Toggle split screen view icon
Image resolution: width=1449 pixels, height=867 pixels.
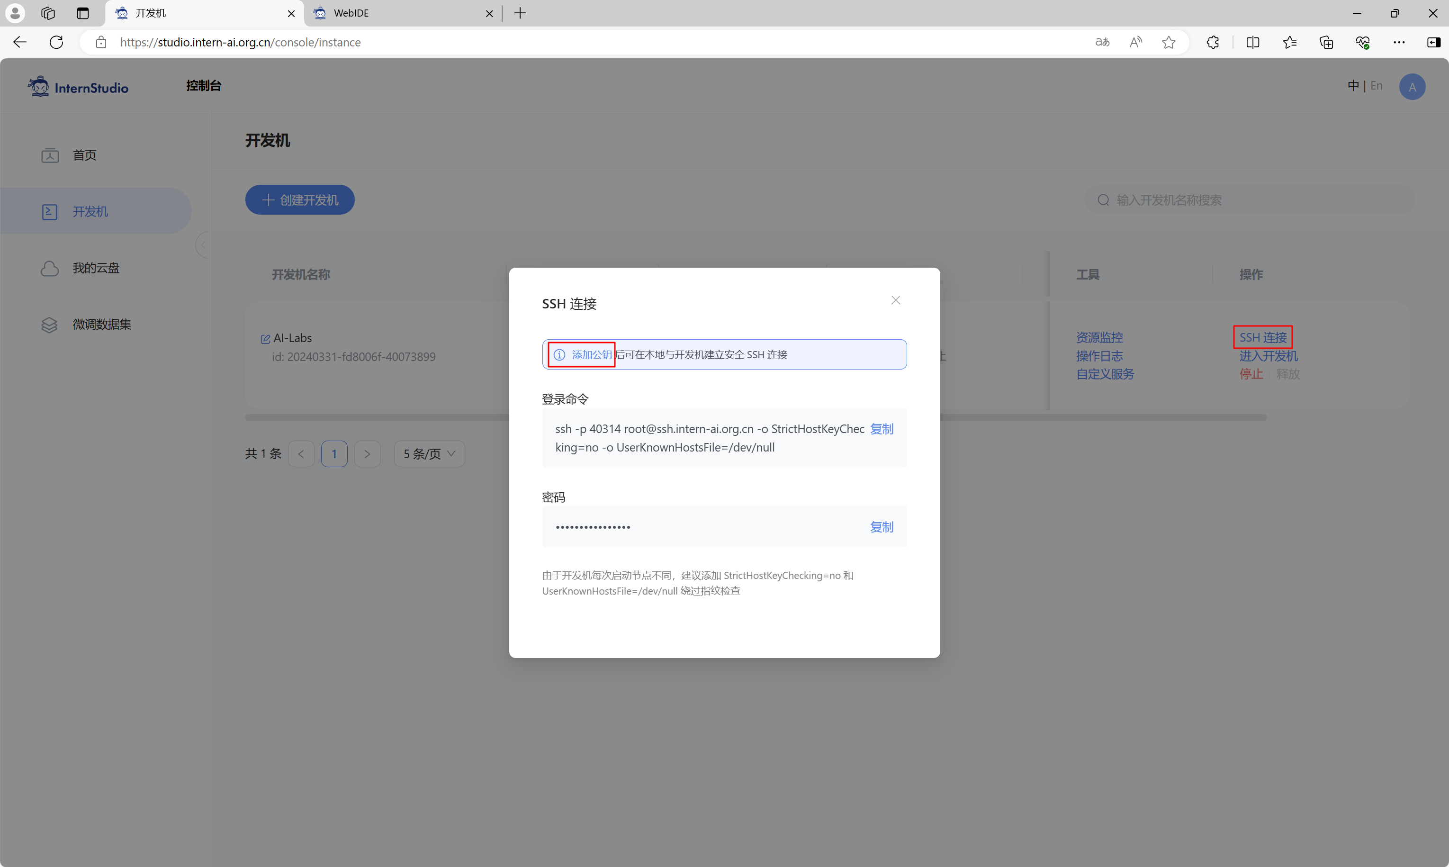[1253, 42]
